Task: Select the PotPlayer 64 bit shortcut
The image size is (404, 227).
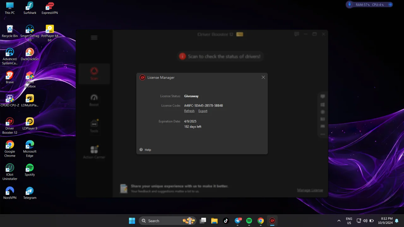Action: (50, 33)
